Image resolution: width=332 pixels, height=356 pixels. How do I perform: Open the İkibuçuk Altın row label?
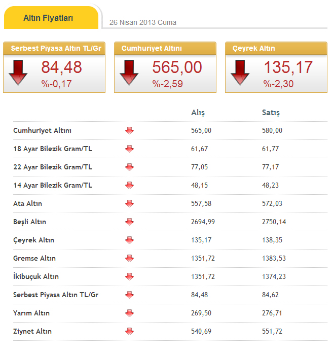click(36, 277)
